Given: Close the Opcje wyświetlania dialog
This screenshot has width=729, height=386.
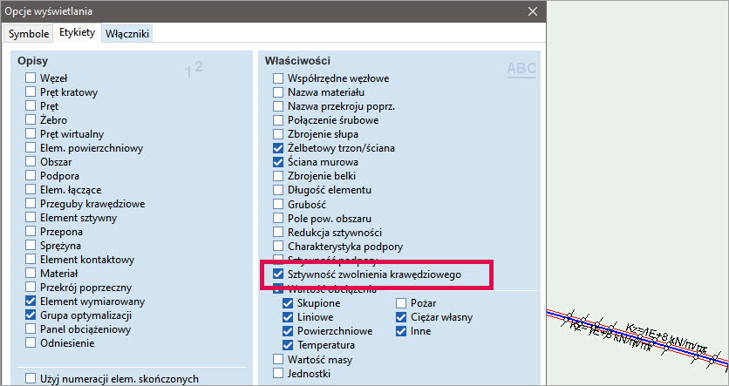Looking at the screenshot, I should (533, 12).
